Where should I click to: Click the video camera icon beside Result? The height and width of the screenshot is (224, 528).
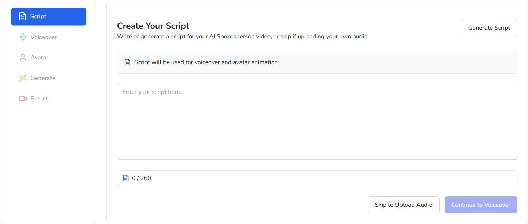pyautogui.click(x=23, y=99)
